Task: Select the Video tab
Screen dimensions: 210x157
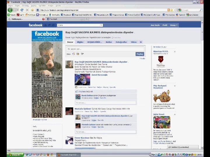Action: pyautogui.click(x=134, y=42)
